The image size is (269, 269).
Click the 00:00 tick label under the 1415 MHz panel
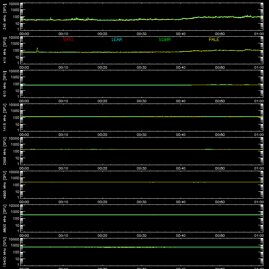tap(24, 135)
